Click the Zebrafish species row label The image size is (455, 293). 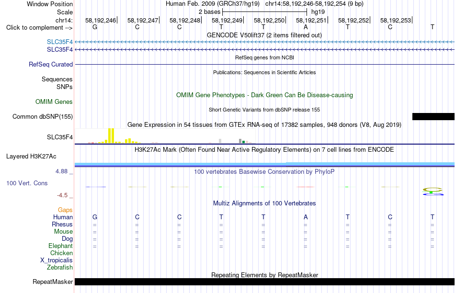[x=60, y=268]
